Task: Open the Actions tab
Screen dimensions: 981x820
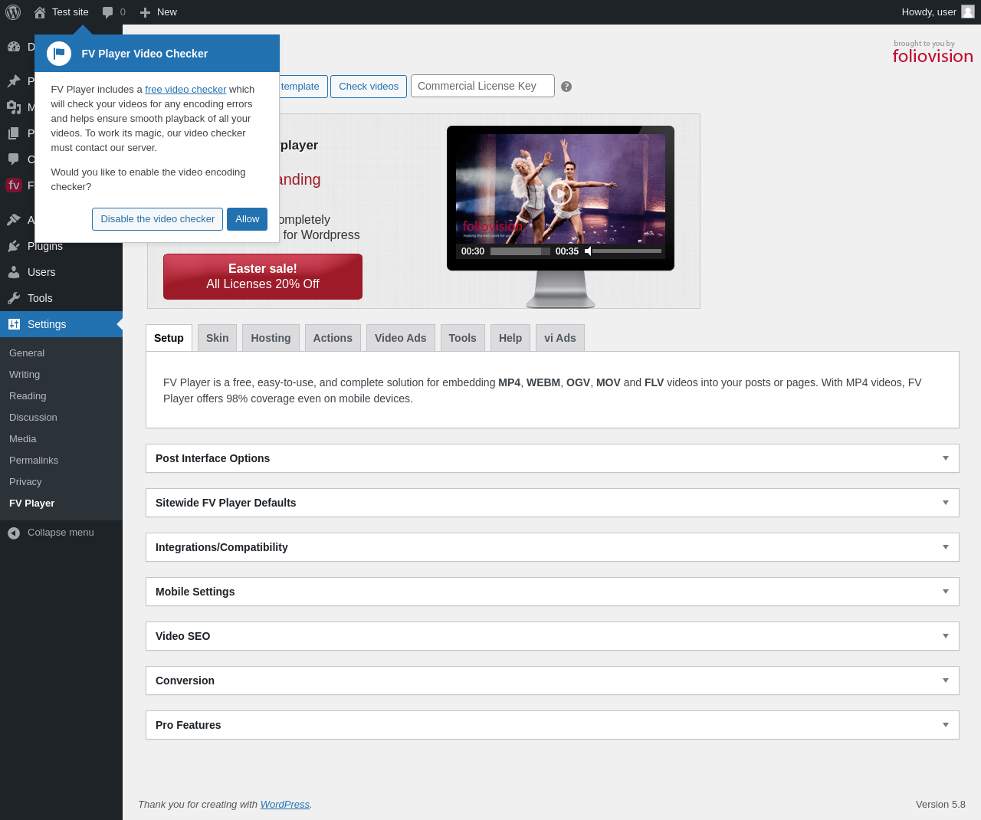Action: point(333,338)
